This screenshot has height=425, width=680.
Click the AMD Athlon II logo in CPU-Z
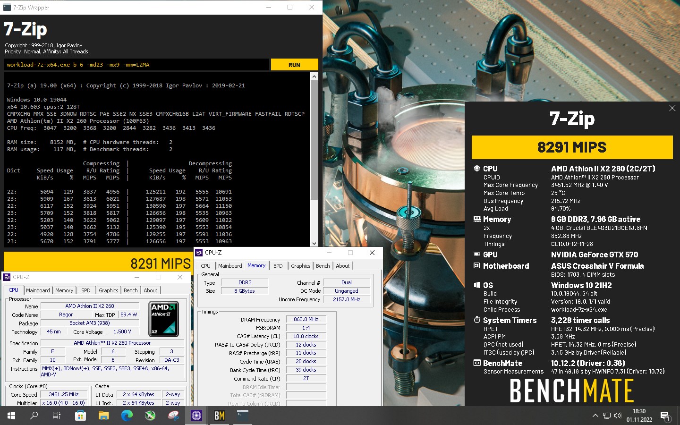tap(164, 319)
